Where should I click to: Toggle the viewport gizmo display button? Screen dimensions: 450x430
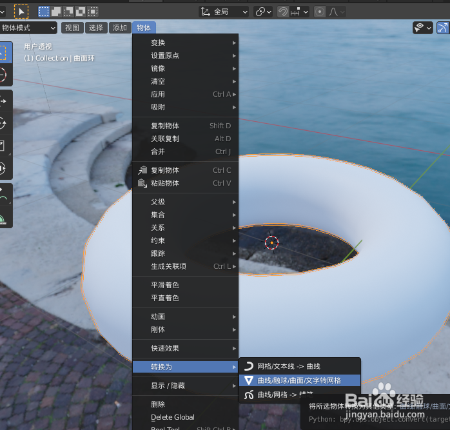443,28
